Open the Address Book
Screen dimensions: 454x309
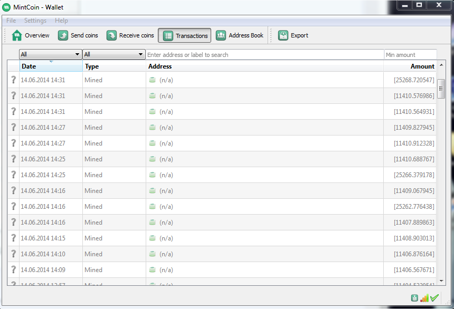pos(240,35)
